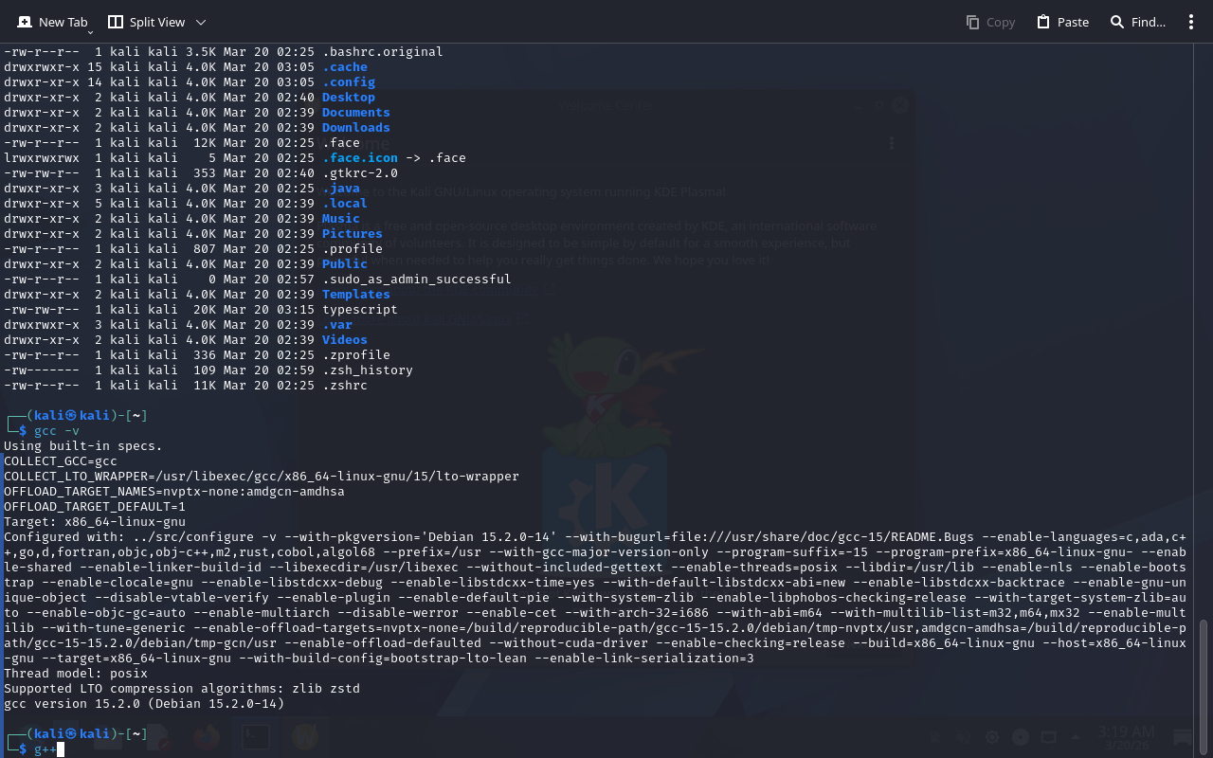Click the Split View toolbar button
This screenshot has height=758, width=1213.
tap(146, 22)
